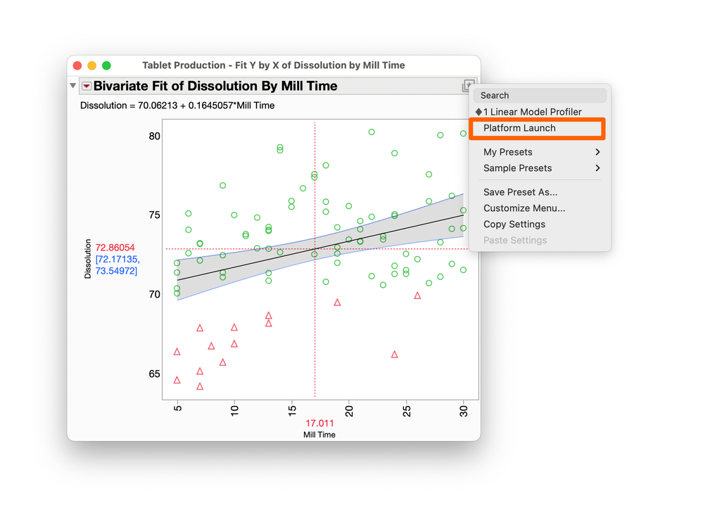Choose Copy Settings from the menu
The height and width of the screenshot is (522, 703).
point(514,224)
